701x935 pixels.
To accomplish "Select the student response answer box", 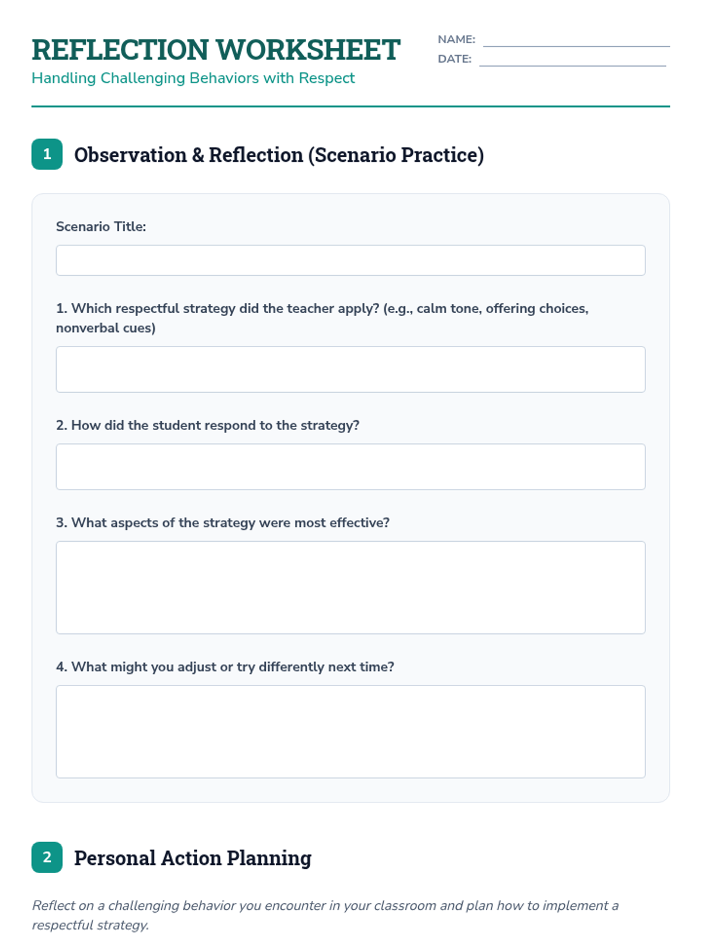I will (x=350, y=467).
